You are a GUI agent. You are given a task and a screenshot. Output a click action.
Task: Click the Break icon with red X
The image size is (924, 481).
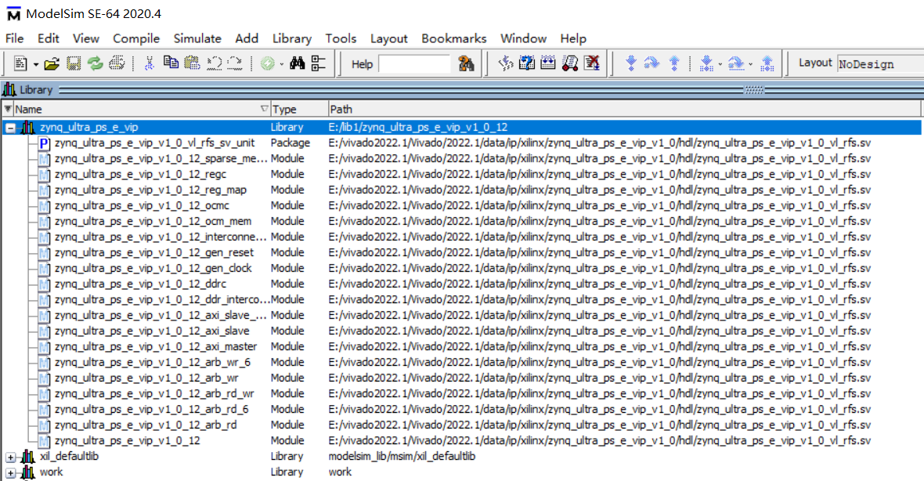coord(592,63)
